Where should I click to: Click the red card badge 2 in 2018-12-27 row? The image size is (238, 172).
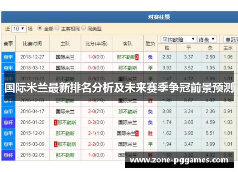coord(137,57)
